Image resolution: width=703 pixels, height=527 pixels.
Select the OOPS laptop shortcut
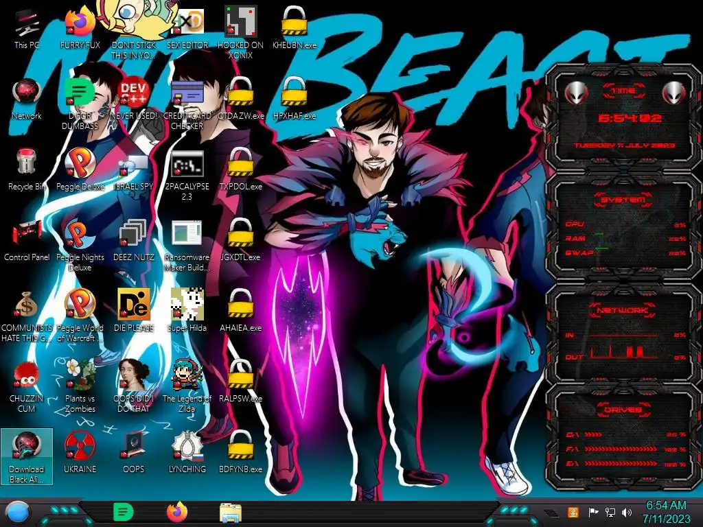point(134,452)
